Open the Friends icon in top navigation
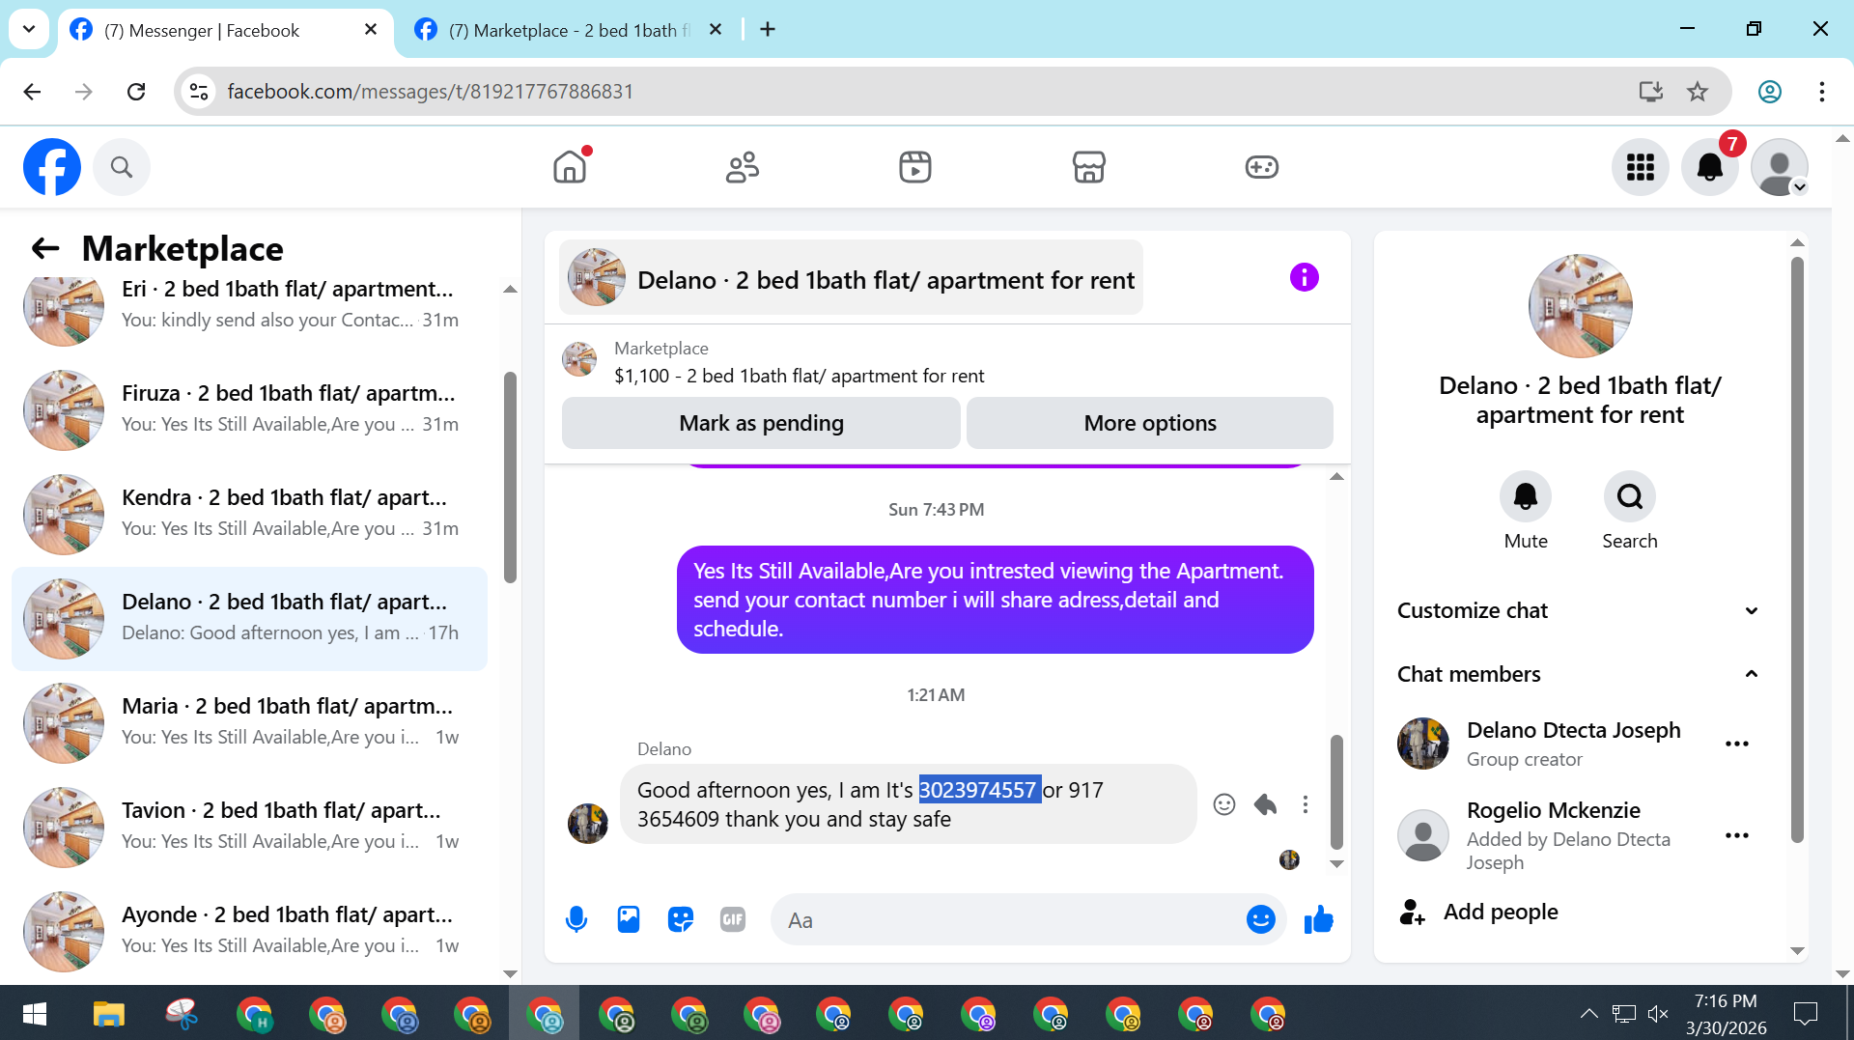This screenshot has height=1040, width=1854. pos(743,167)
